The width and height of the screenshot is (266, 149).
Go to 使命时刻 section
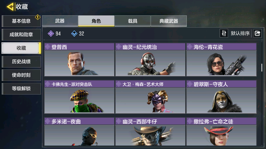pyautogui.click(x=21, y=75)
